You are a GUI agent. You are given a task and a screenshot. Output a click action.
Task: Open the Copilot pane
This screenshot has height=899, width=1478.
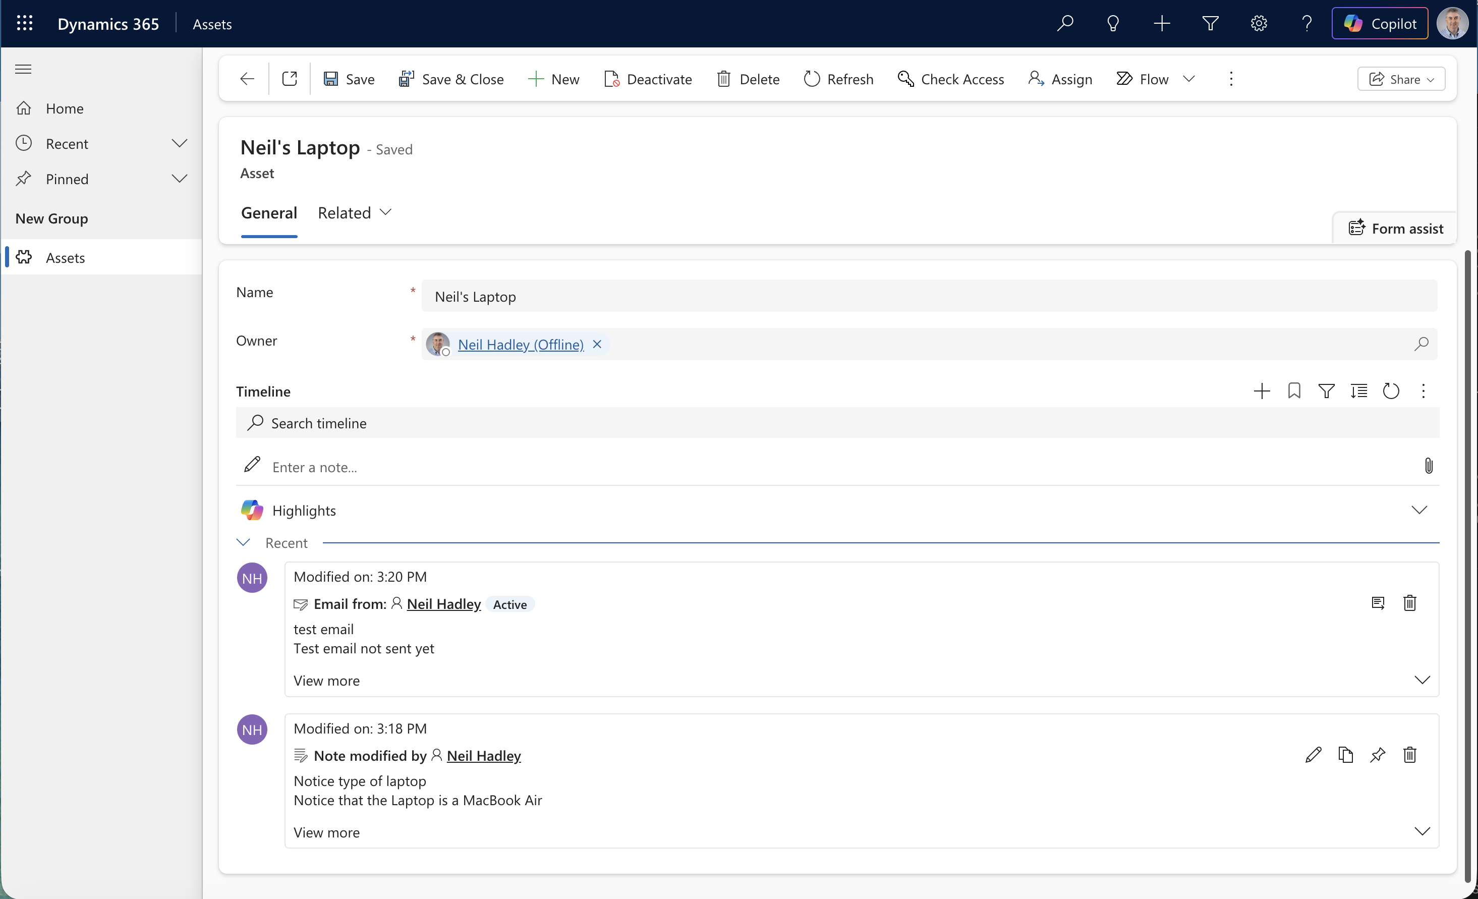coord(1380,23)
